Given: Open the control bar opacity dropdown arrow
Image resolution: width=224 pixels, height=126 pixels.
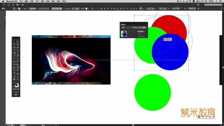Looking at the screenshot, I should coord(79,9).
